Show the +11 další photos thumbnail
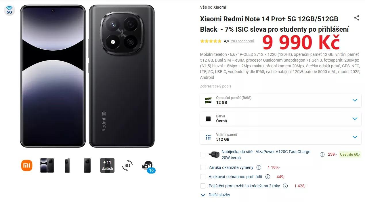This screenshot has height=202, width=365. click(x=107, y=165)
